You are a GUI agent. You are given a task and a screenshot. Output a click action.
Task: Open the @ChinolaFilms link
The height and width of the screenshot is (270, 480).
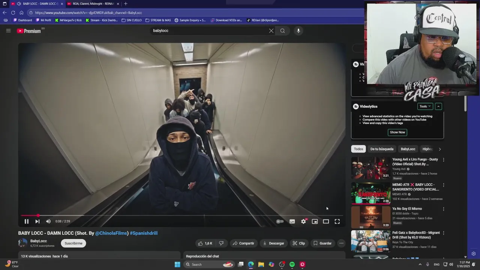tap(111, 233)
